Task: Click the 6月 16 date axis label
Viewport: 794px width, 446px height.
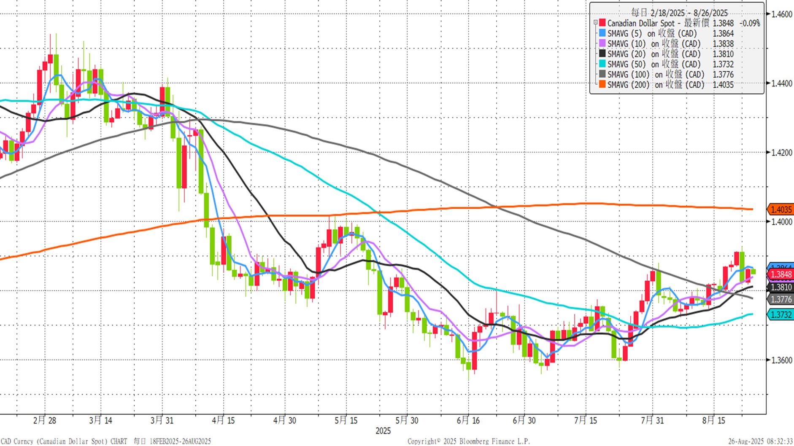Action: (468, 420)
